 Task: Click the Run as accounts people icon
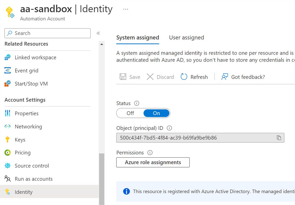coord(8,179)
